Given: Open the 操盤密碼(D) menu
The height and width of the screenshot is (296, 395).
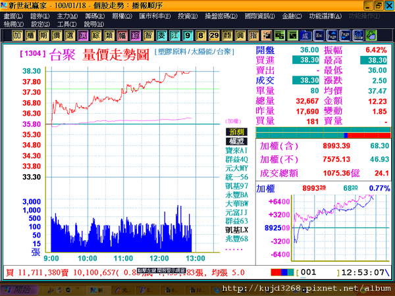Looking at the screenshot, I should [221, 16].
